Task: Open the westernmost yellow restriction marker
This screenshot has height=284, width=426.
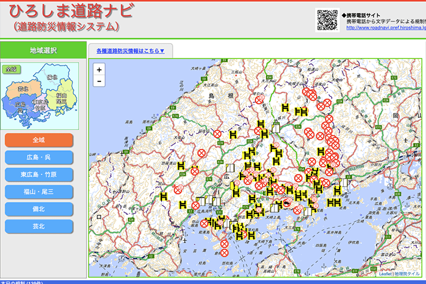Action: (x=164, y=196)
